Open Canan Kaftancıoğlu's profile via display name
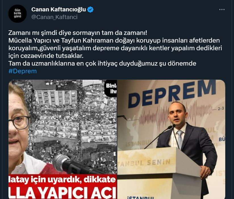Image resolution: width=234 pixels, height=199 pixels. click(x=58, y=9)
